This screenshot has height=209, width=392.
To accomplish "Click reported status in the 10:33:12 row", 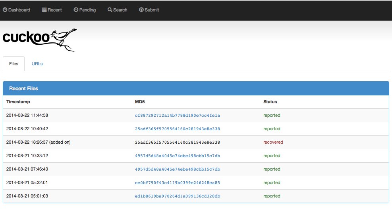I will (272, 156).
